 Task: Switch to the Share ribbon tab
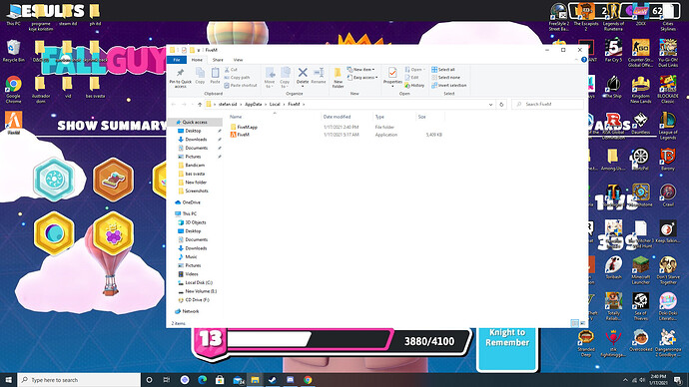(218, 60)
